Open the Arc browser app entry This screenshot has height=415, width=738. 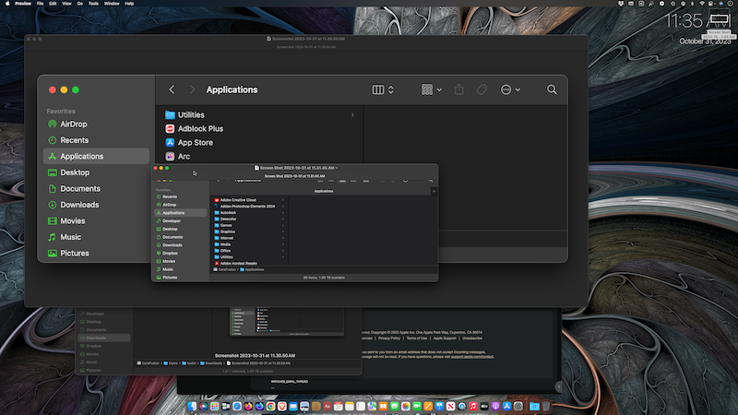(x=184, y=157)
